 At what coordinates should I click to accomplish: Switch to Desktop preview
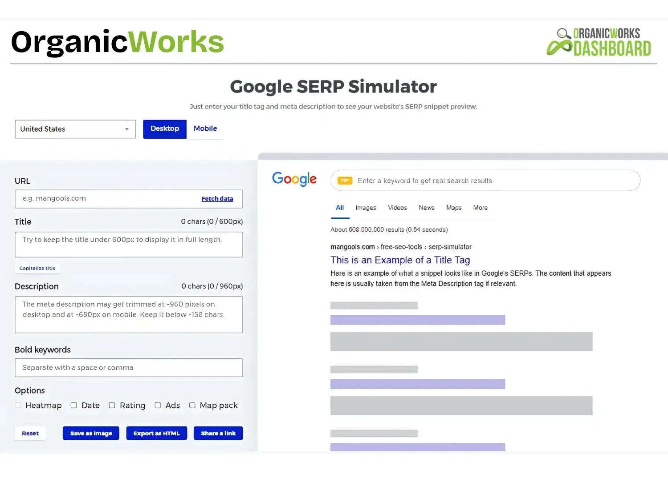(x=165, y=129)
